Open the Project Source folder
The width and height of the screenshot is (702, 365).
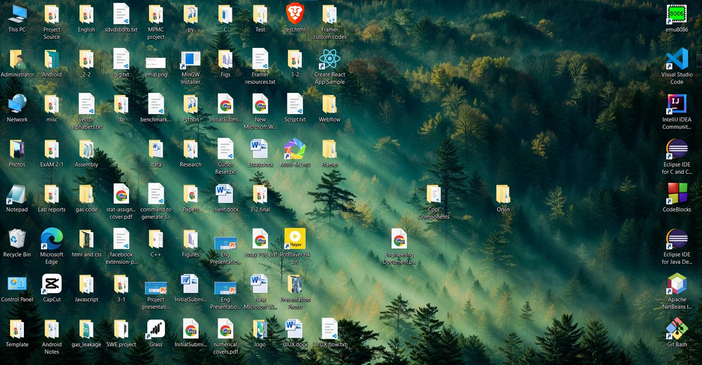pyautogui.click(x=51, y=22)
